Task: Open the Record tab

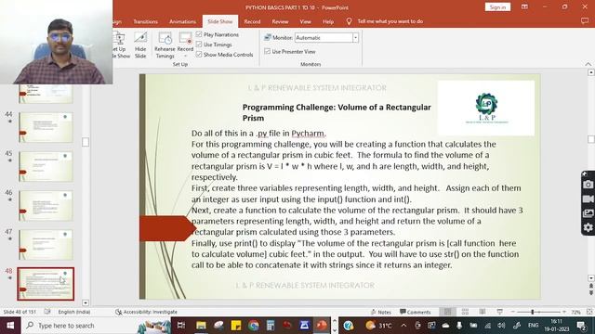Action: (x=252, y=21)
